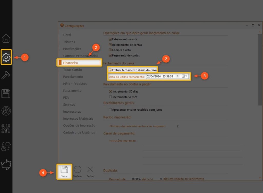Uncheck Efetuar fechamento diário do caixa
The height and width of the screenshot is (193, 263).
pos(110,70)
